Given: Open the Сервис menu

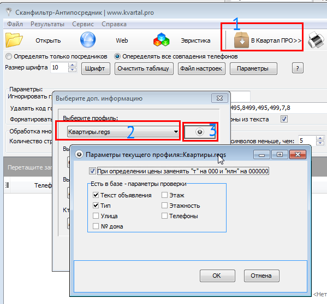Looking at the screenshot, I should [x=83, y=24].
